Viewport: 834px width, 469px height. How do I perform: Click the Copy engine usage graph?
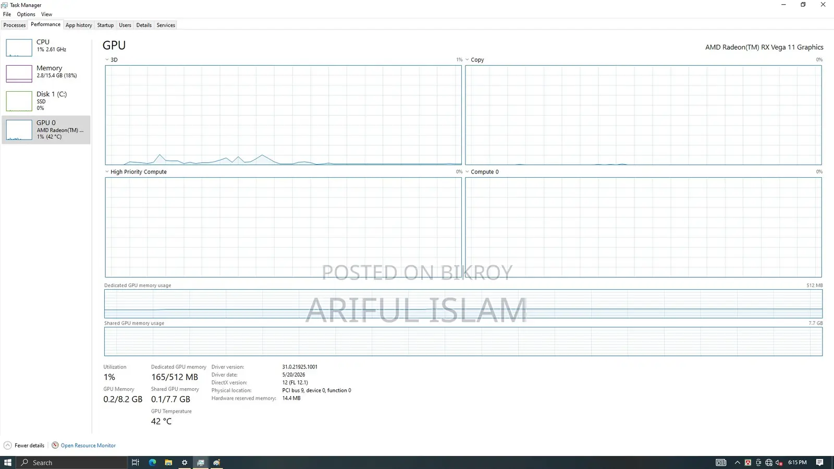coord(643,115)
